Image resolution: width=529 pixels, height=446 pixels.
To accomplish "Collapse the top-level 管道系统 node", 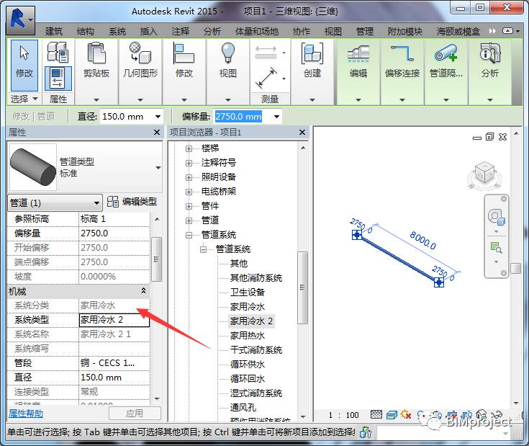I will coord(189,235).
